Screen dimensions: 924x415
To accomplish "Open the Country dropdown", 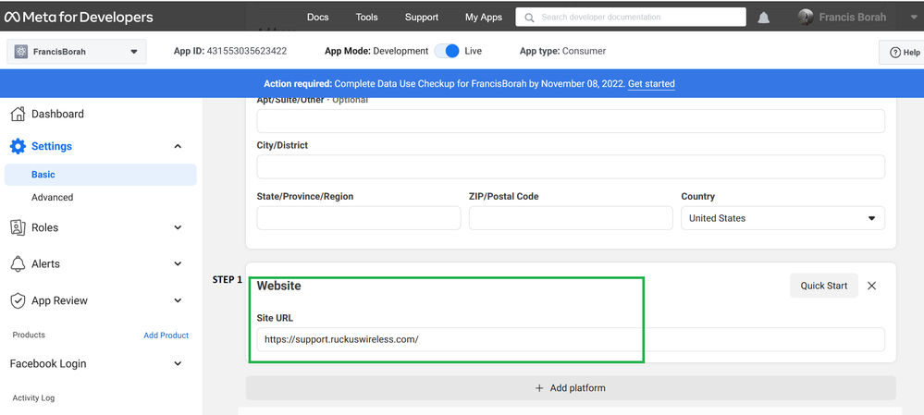I will click(782, 218).
